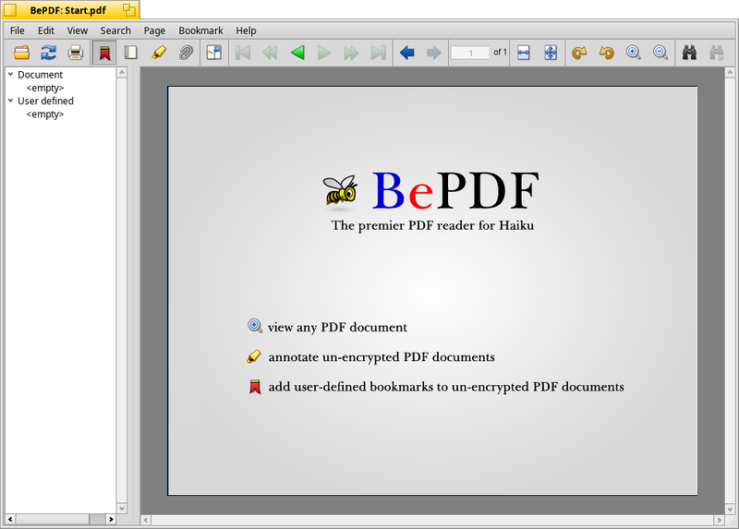The image size is (739, 529).
Task: Zoom out with the magnifier minus icon
Action: [660, 53]
